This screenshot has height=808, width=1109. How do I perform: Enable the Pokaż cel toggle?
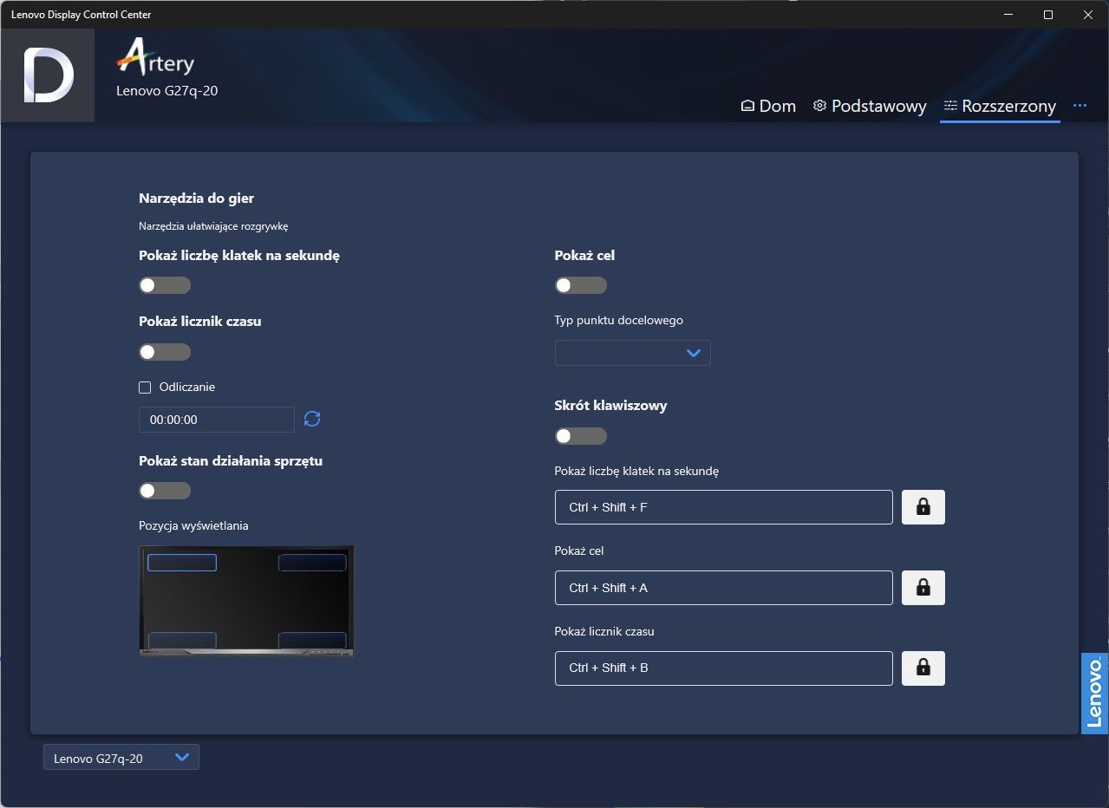[x=581, y=285]
